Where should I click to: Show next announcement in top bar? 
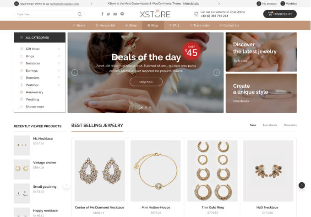tap(219, 4)
